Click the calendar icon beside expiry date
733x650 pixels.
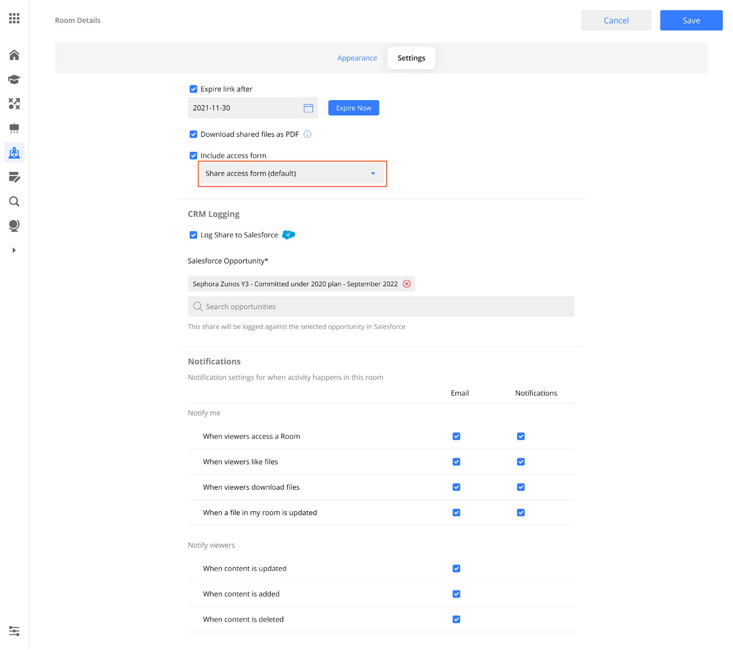coord(308,108)
